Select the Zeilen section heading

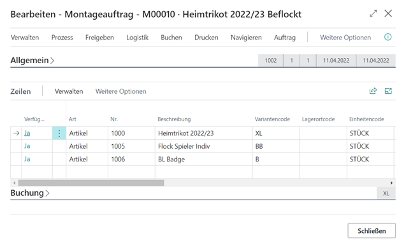tap(20, 91)
